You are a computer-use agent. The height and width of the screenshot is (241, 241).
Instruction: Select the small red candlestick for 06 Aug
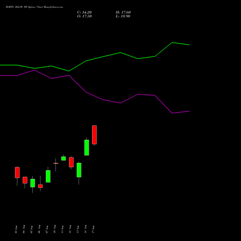[40, 186]
